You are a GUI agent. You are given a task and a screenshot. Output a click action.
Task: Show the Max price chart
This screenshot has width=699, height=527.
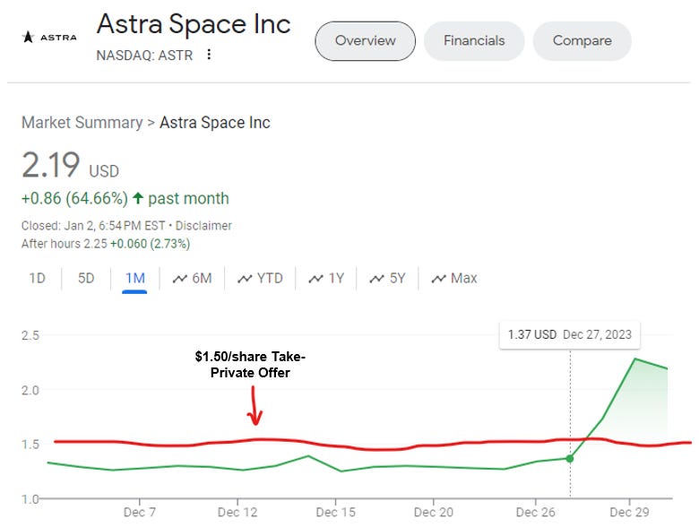[x=453, y=278]
